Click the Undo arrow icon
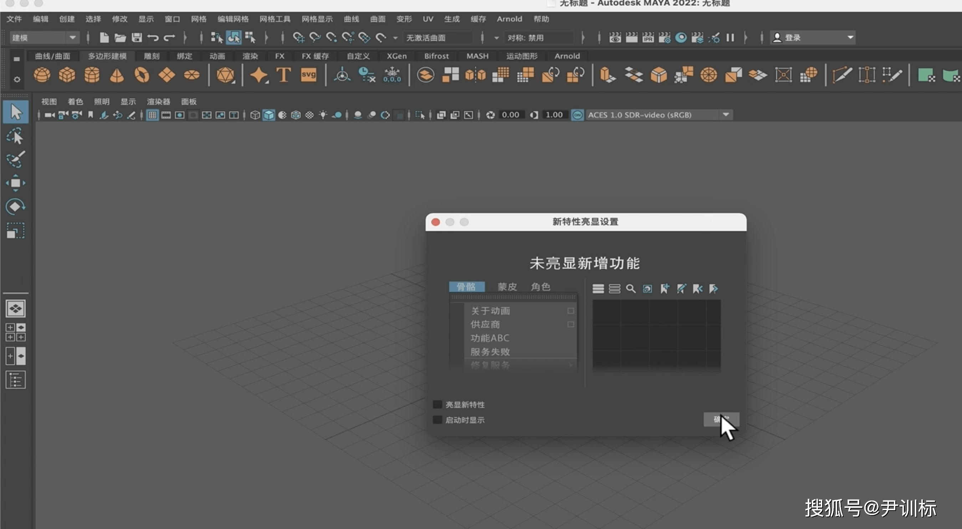The height and width of the screenshot is (529, 962). coord(153,38)
